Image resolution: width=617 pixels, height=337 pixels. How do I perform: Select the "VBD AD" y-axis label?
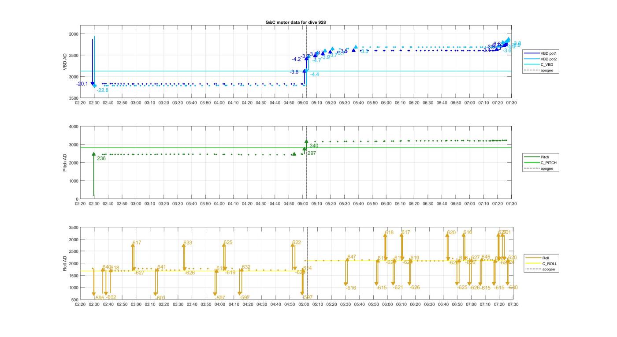point(65,62)
